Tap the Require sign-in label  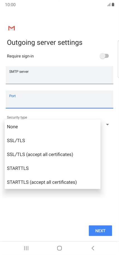20,56
